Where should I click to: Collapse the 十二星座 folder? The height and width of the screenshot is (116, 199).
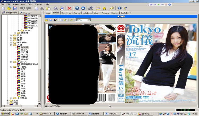[x=11, y=67]
